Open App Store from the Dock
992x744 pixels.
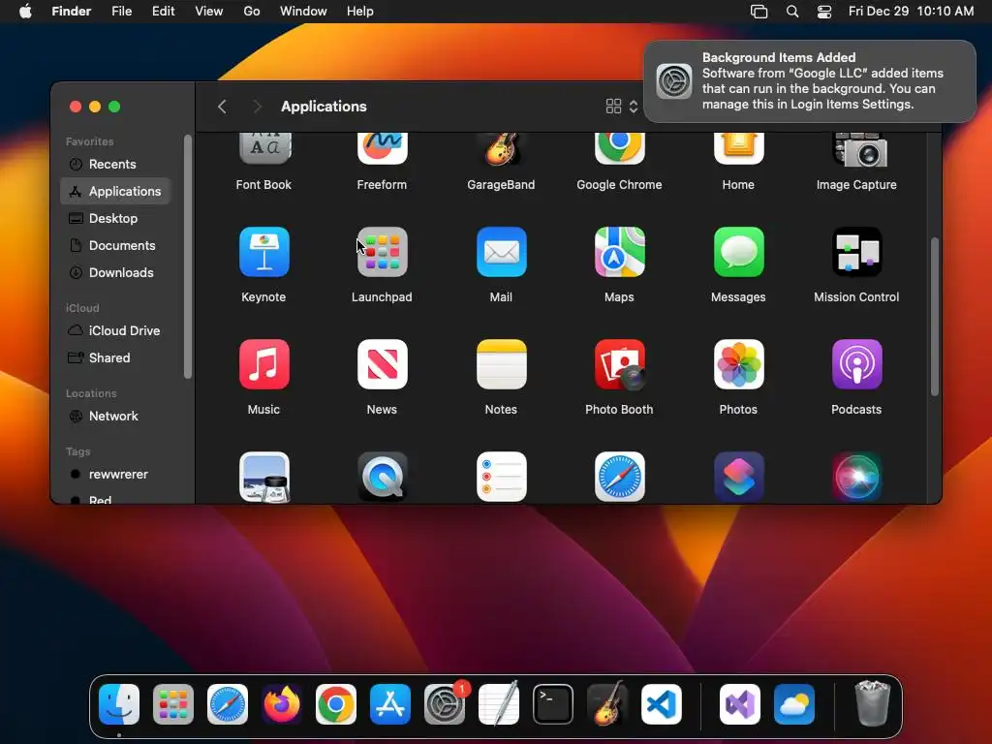390,704
